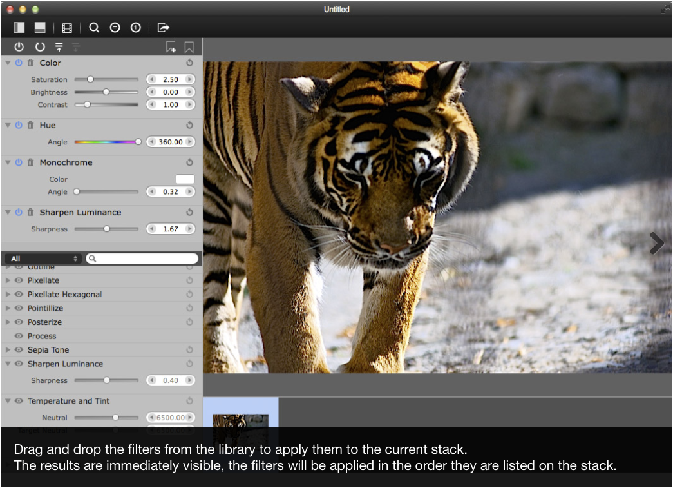Image resolution: width=673 pixels, height=488 pixels.
Task: Remove the Sharpen Luminance stack filter trash icon
Action: point(30,212)
